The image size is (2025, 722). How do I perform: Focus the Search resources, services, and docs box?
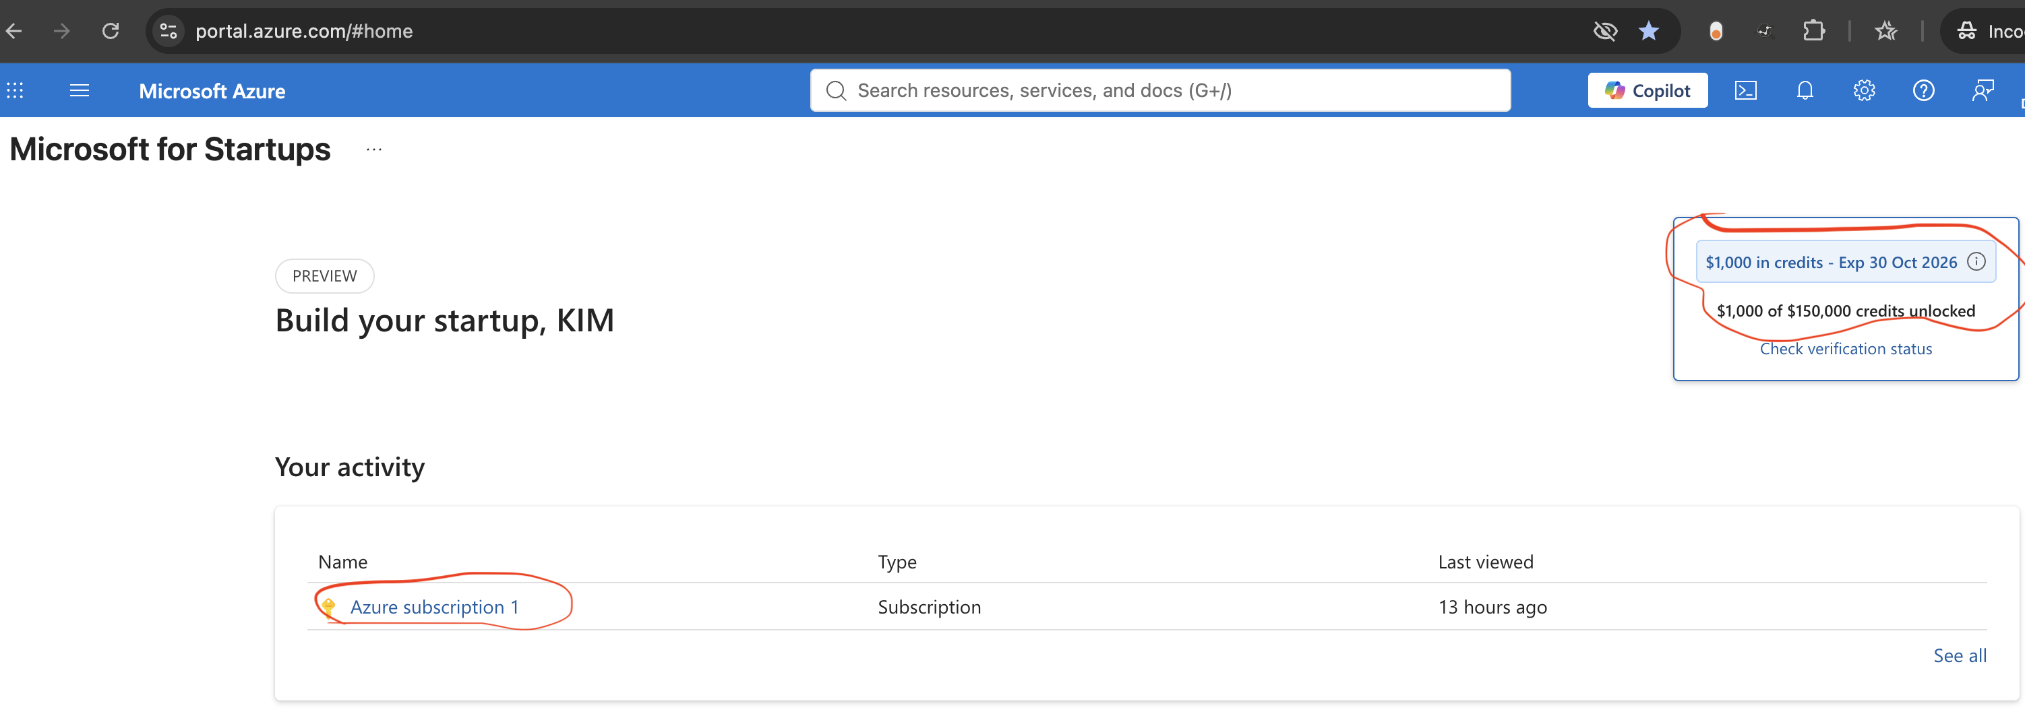(1160, 90)
